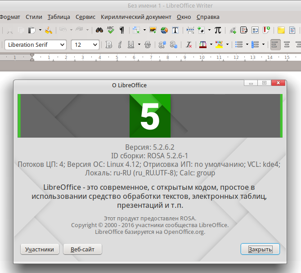Viewport: 301px width, 273px height.
Task: Open the Font Color dropdown arrow
Action: tap(211, 45)
